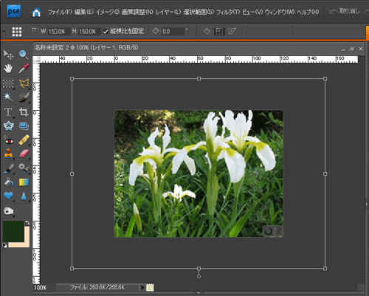Screen dimensions: 369x296
Task: Click the rotate mode icon in options bar
Action: click(x=207, y=32)
